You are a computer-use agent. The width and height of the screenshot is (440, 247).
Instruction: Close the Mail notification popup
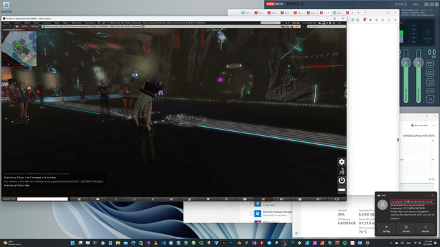pyautogui.click(x=432, y=195)
